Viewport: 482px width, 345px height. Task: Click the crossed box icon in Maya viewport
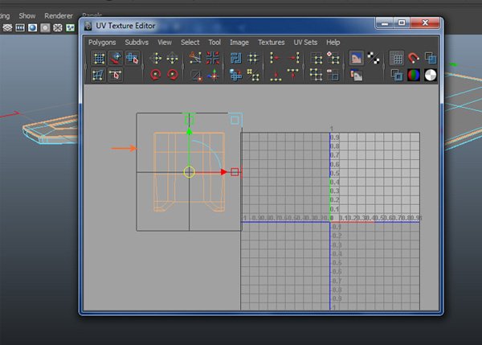(x=58, y=28)
